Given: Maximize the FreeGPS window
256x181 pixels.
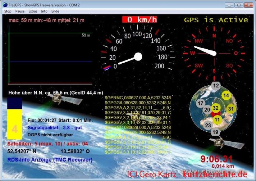Looking at the screenshot, I should tap(239, 5).
